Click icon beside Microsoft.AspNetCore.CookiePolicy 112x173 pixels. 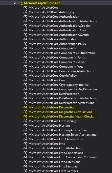pyautogui.click(x=25, y=76)
